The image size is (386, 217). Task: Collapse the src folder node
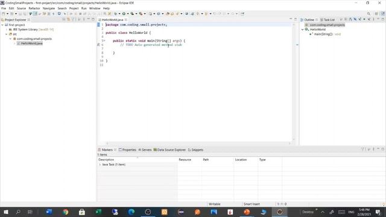[x=7, y=34]
